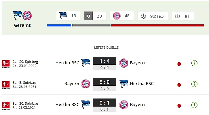Click red result dot in 28.08.2021 row
The height and width of the screenshot is (115, 209).
tap(179, 85)
